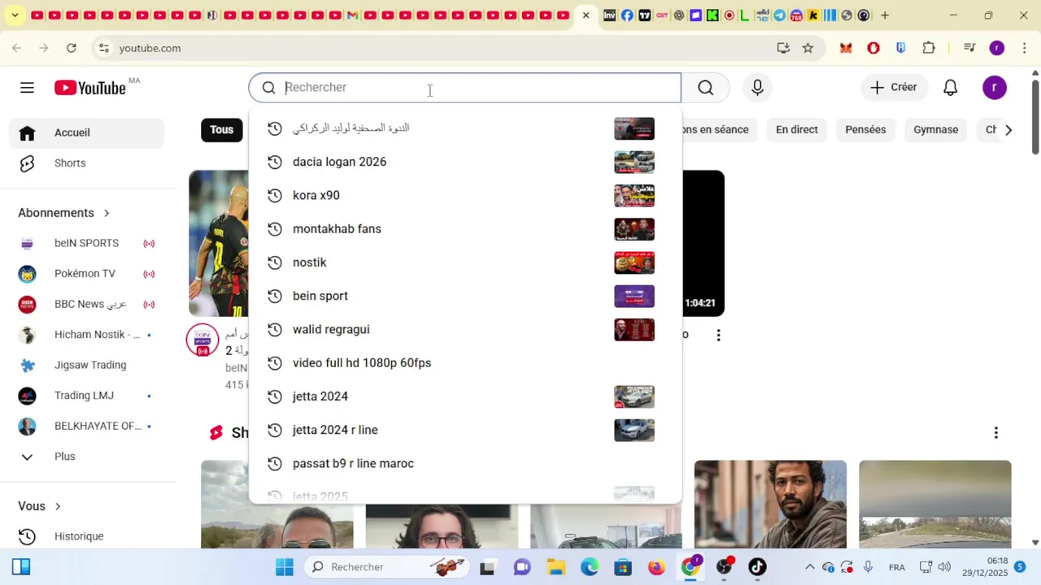
Task: Install YouTube app icon in address bar
Action: click(783, 48)
